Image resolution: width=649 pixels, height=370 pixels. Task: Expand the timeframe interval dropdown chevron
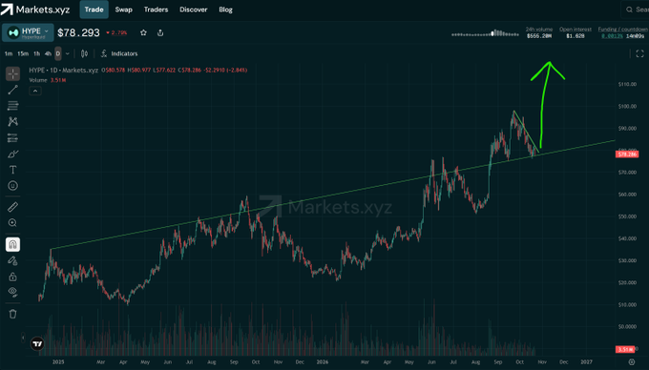tap(68, 53)
